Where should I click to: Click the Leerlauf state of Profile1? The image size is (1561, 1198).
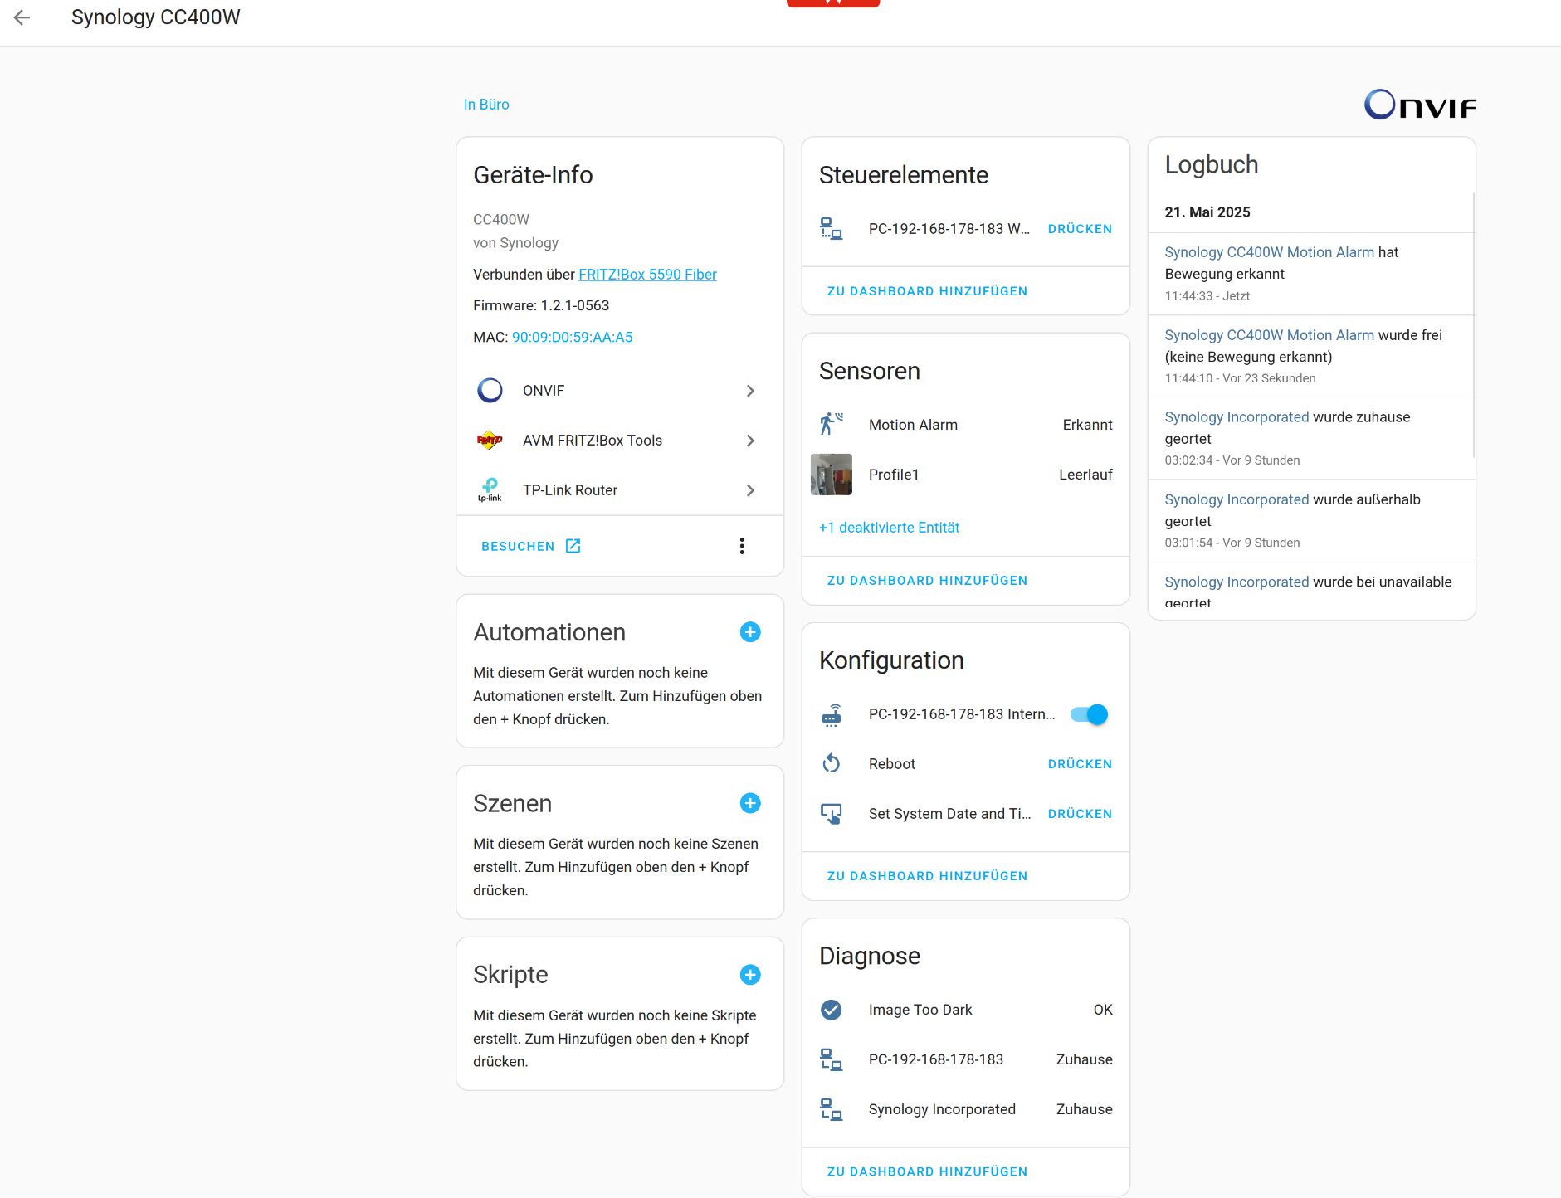pyautogui.click(x=1085, y=475)
